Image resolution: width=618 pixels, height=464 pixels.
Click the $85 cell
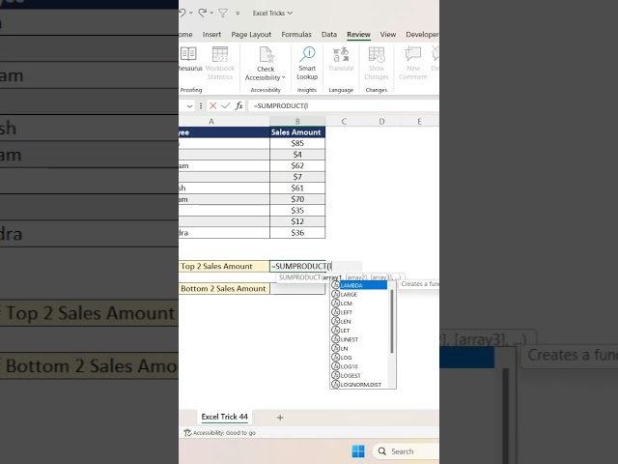coord(297,143)
